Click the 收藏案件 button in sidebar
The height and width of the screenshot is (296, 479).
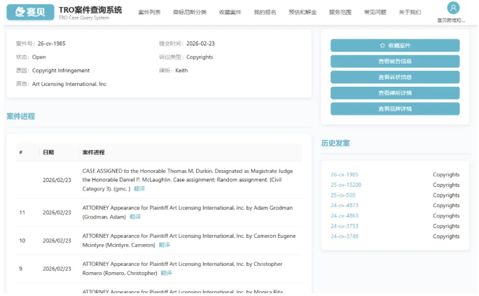395,45
